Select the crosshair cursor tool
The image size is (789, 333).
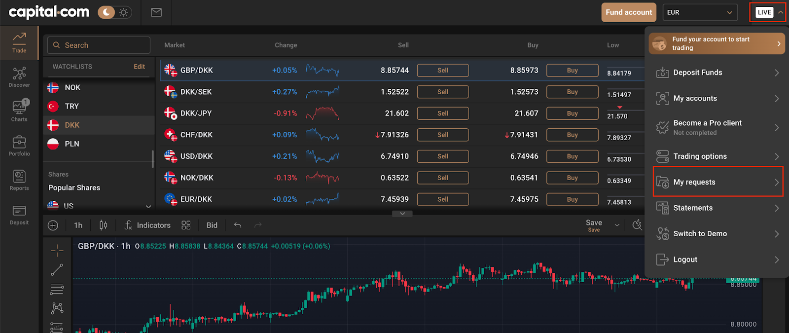click(57, 251)
